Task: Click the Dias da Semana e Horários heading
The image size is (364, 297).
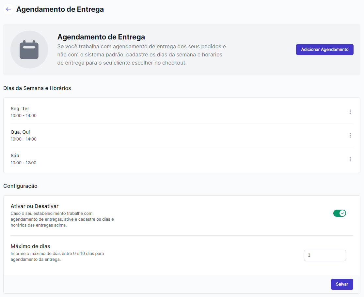Action: click(37, 88)
